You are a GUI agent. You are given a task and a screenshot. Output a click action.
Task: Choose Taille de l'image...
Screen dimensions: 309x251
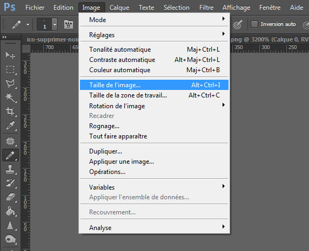pos(154,85)
